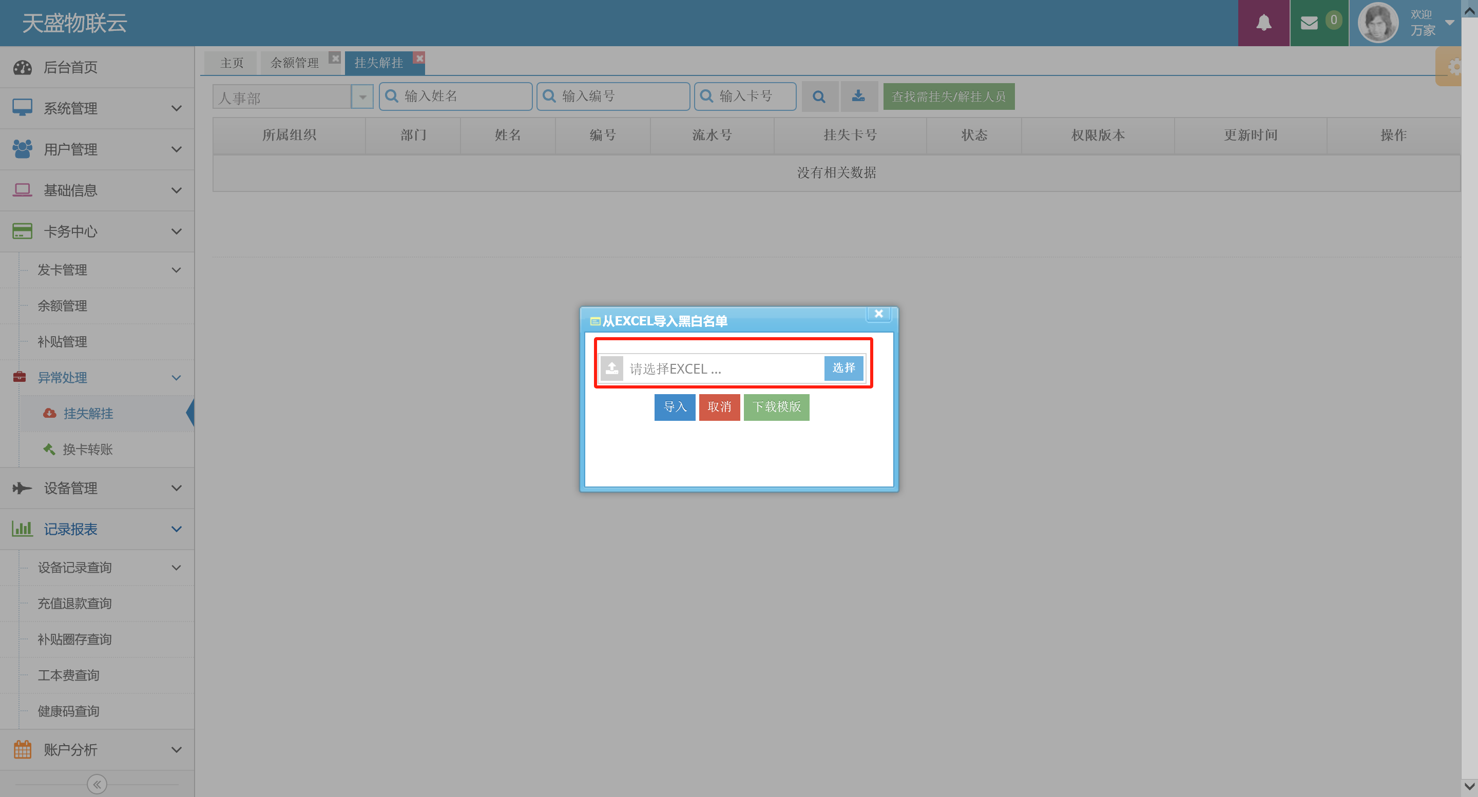Click the 输入卡号 search field
Image resolution: width=1478 pixels, height=797 pixels.
pyautogui.click(x=745, y=96)
